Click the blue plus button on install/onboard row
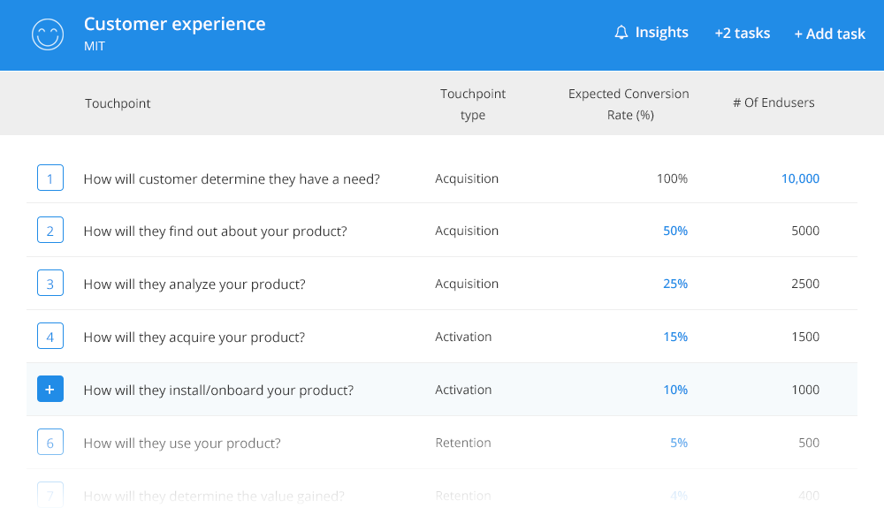 point(50,390)
